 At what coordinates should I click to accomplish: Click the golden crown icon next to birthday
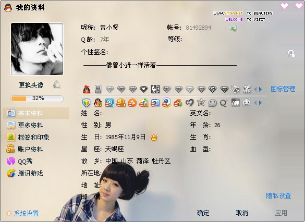tap(154, 137)
